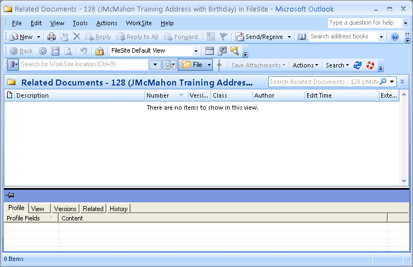Click the Field Chooser icon
This screenshot has width=413, height=267.
(x=222, y=51)
